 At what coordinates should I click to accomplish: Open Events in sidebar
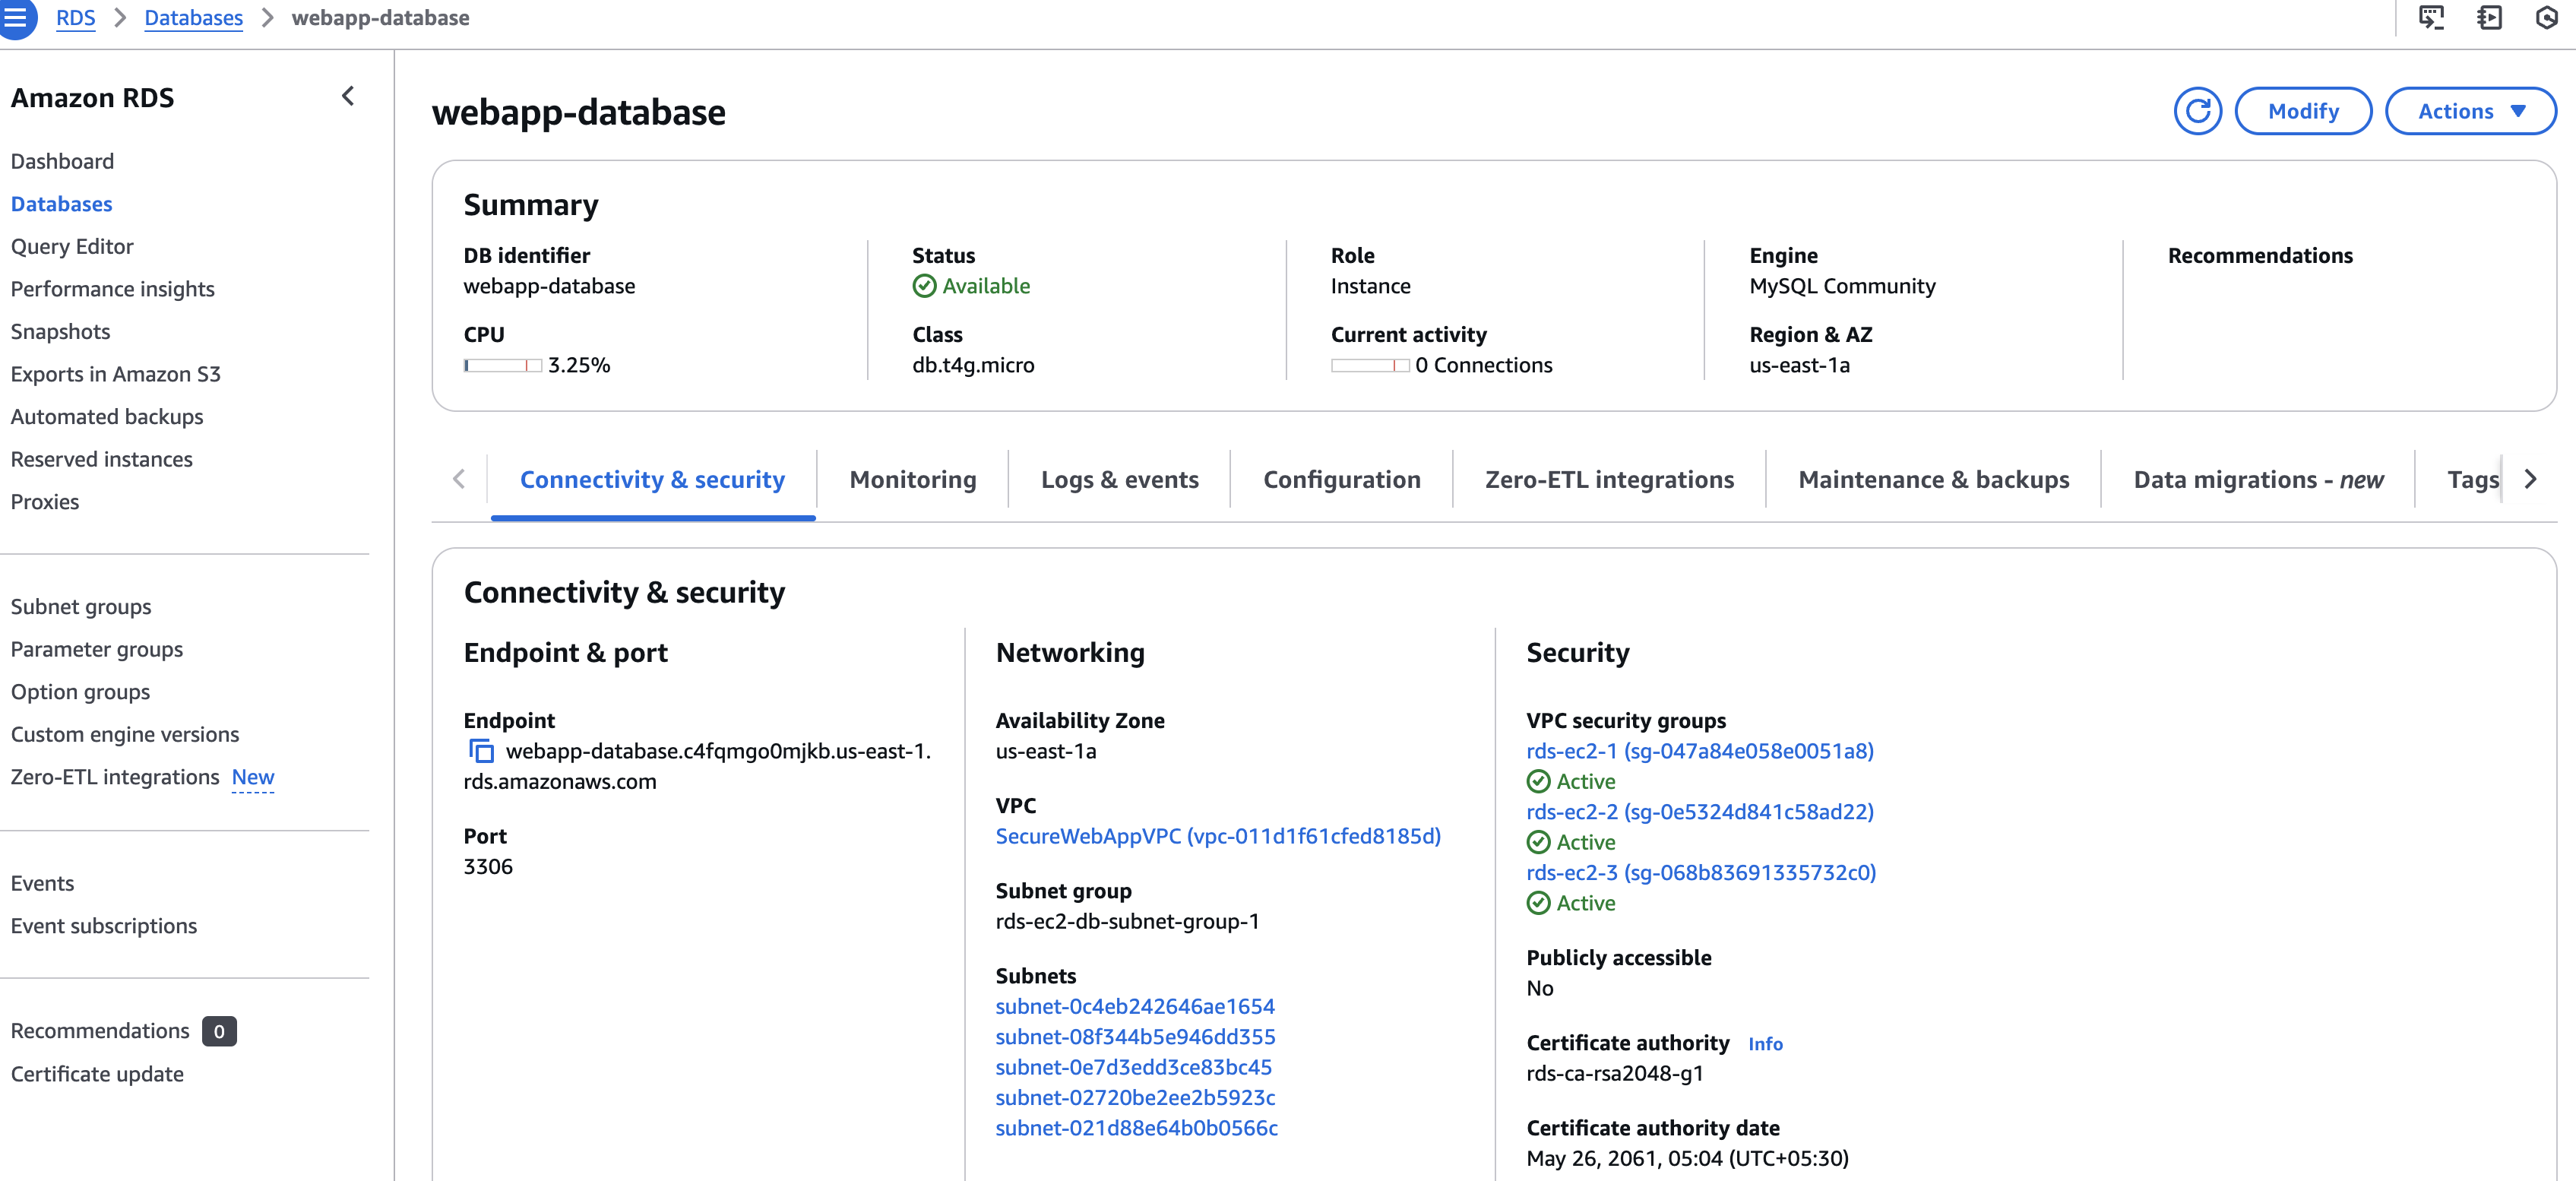pyautogui.click(x=42, y=883)
